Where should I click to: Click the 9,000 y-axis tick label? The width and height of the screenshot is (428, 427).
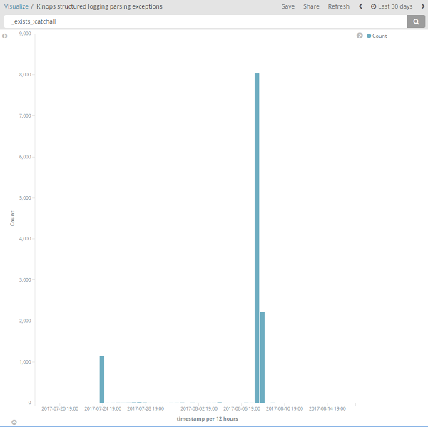pos(25,34)
